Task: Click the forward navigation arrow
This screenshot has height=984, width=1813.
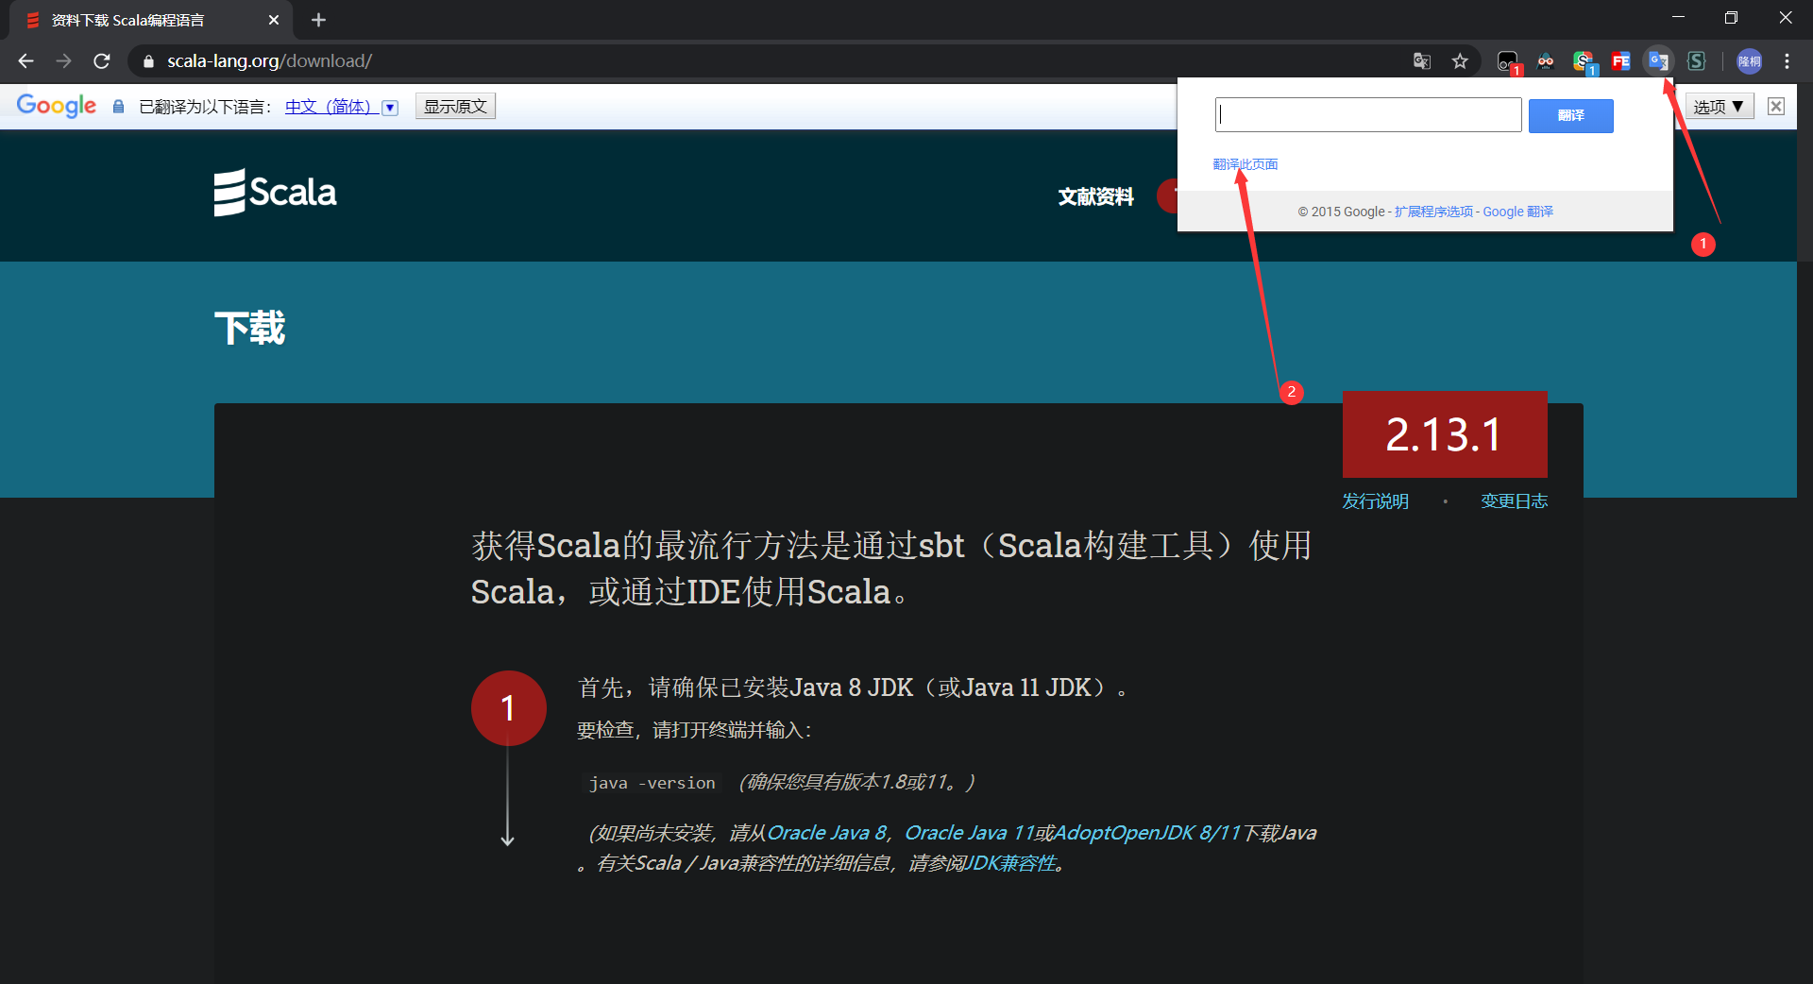Action: [x=63, y=61]
